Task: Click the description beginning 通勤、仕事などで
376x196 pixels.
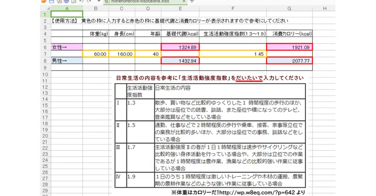Action: click(x=230, y=132)
